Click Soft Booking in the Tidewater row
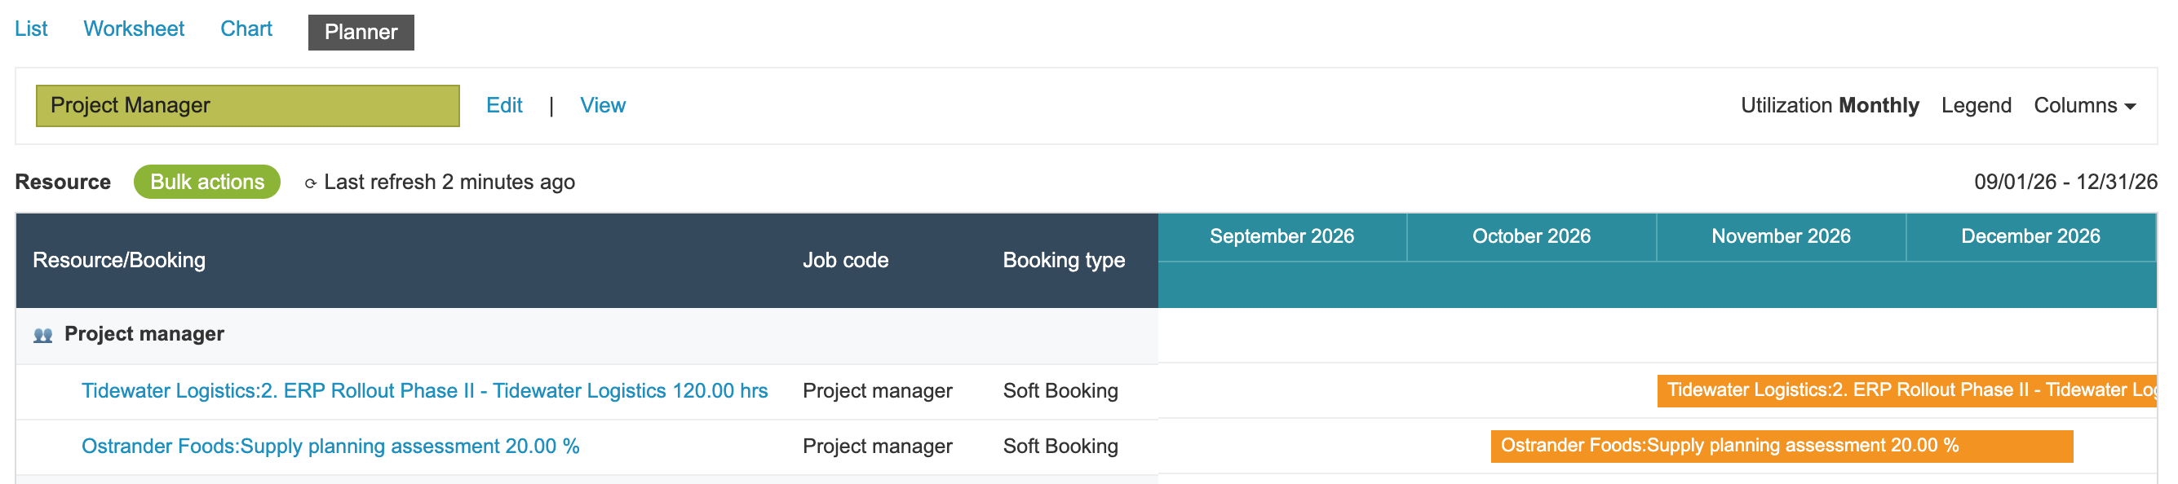 point(1060,391)
